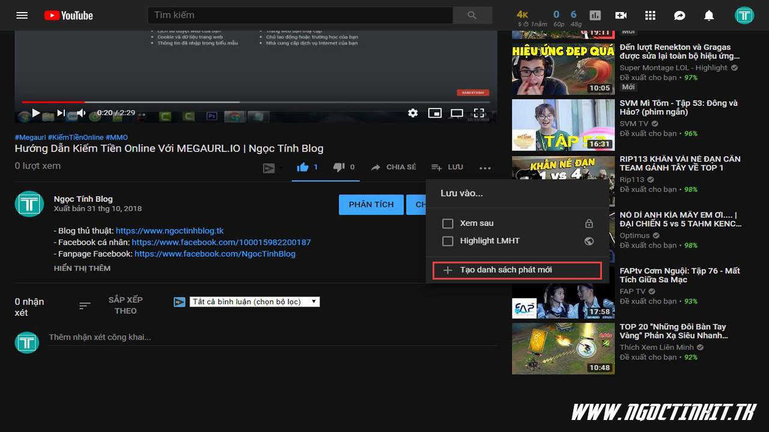Click lock privacy icon for Xem sau
Image resolution: width=769 pixels, height=432 pixels.
(x=589, y=223)
